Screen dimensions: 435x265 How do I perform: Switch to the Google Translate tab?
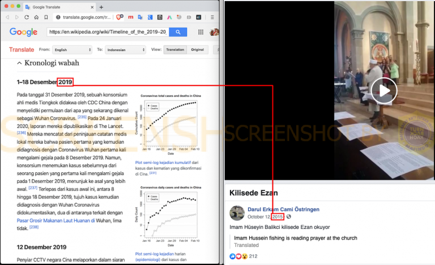59,7
